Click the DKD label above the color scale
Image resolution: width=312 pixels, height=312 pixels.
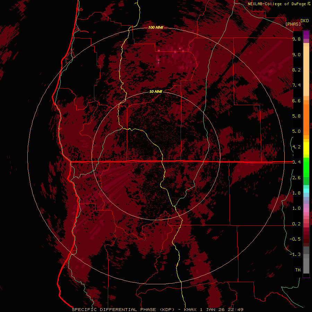(x=305, y=21)
